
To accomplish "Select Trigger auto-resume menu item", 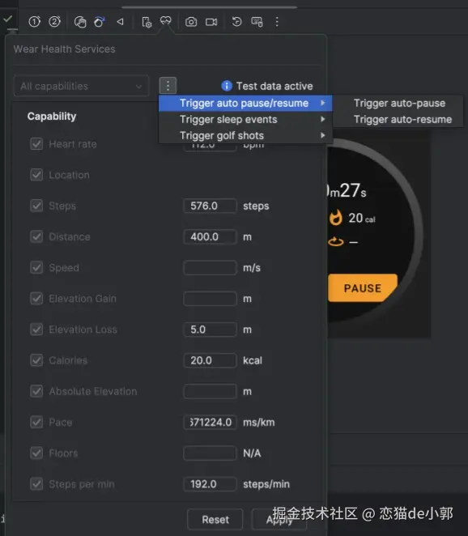I will point(402,119).
